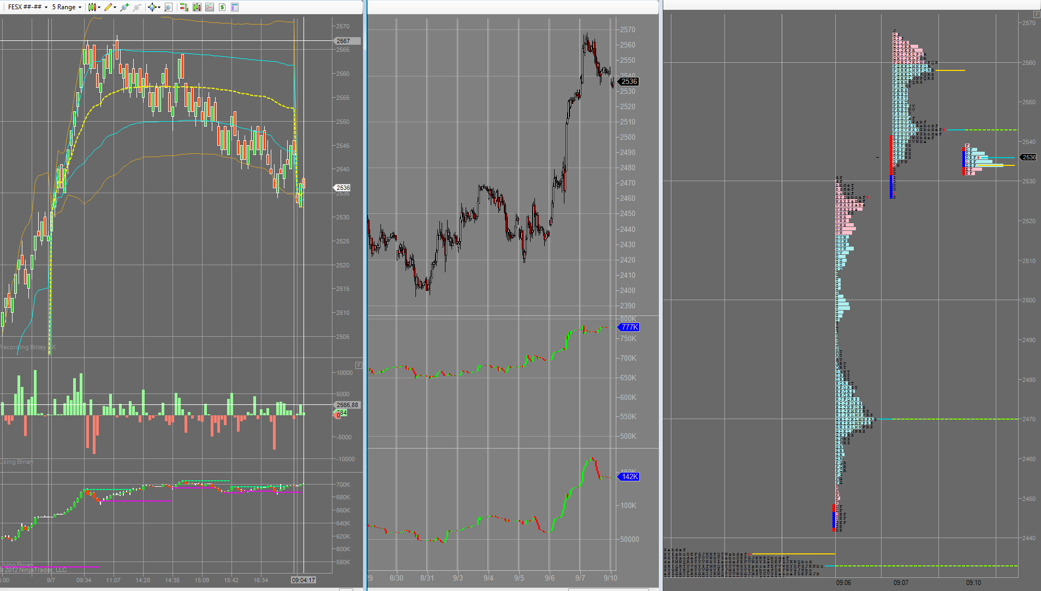1041x591 pixels.
Task: Click the zoom frame magnifier icon
Action: (168, 7)
